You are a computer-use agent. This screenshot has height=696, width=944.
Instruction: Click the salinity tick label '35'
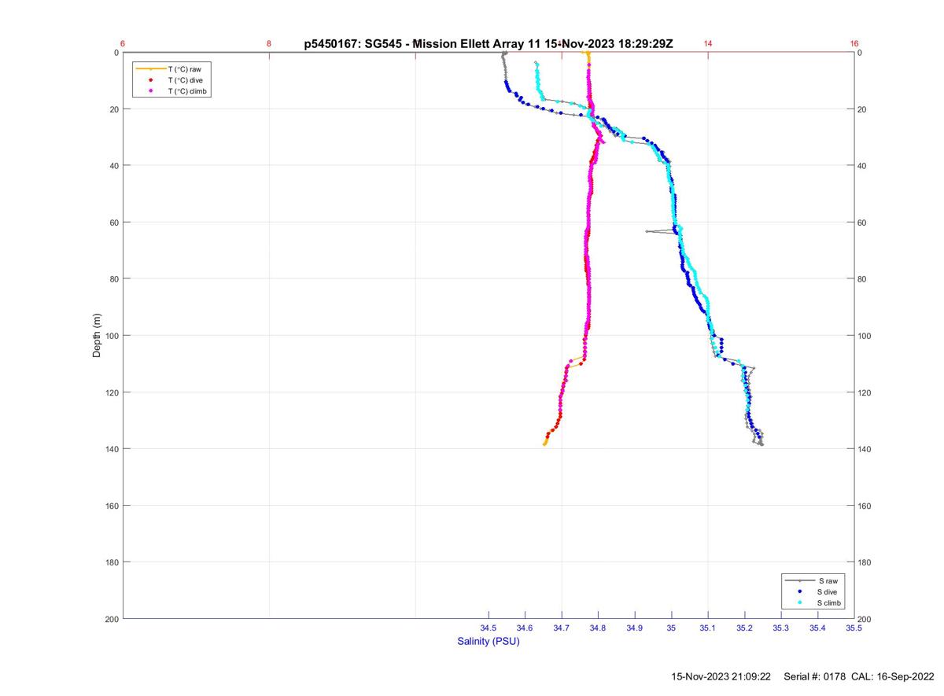click(671, 628)
